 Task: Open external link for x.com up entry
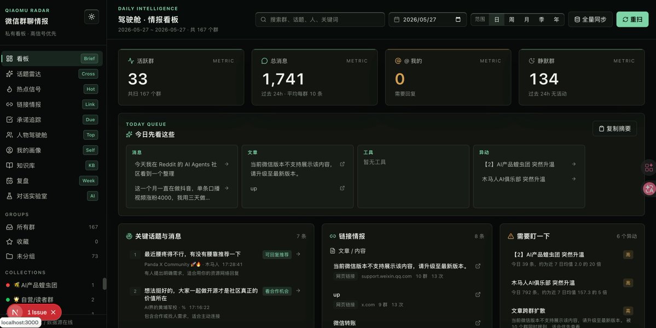click(x=478, y=295)
